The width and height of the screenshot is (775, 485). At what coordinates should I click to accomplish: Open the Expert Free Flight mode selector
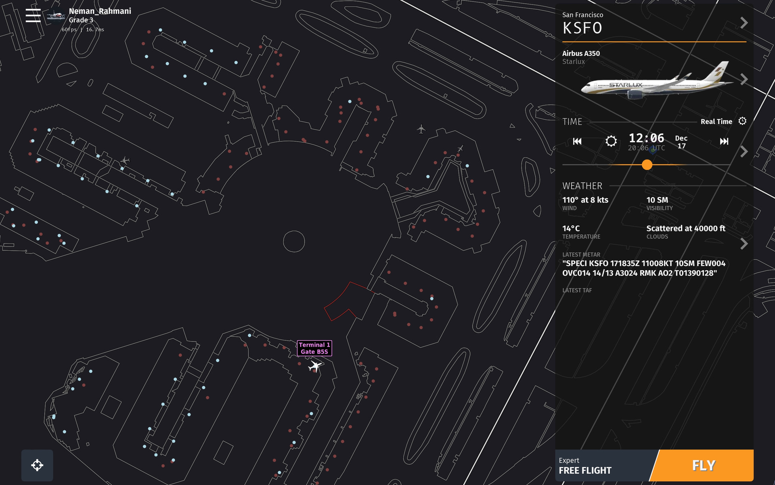[x=603, y=466]
